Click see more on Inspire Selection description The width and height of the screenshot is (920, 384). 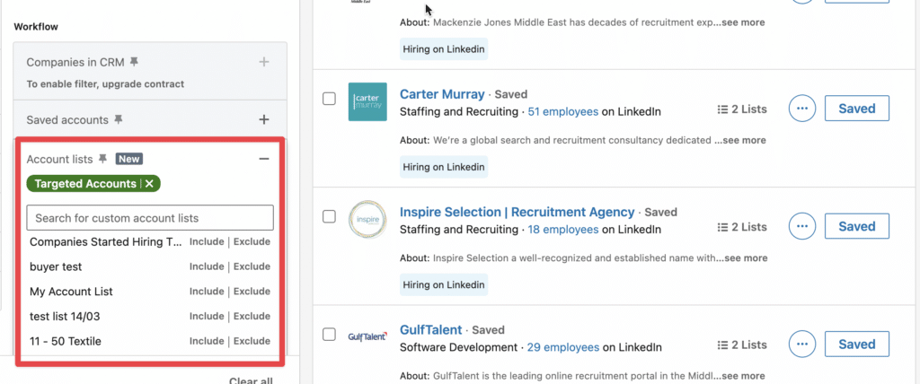pos(745,258)
